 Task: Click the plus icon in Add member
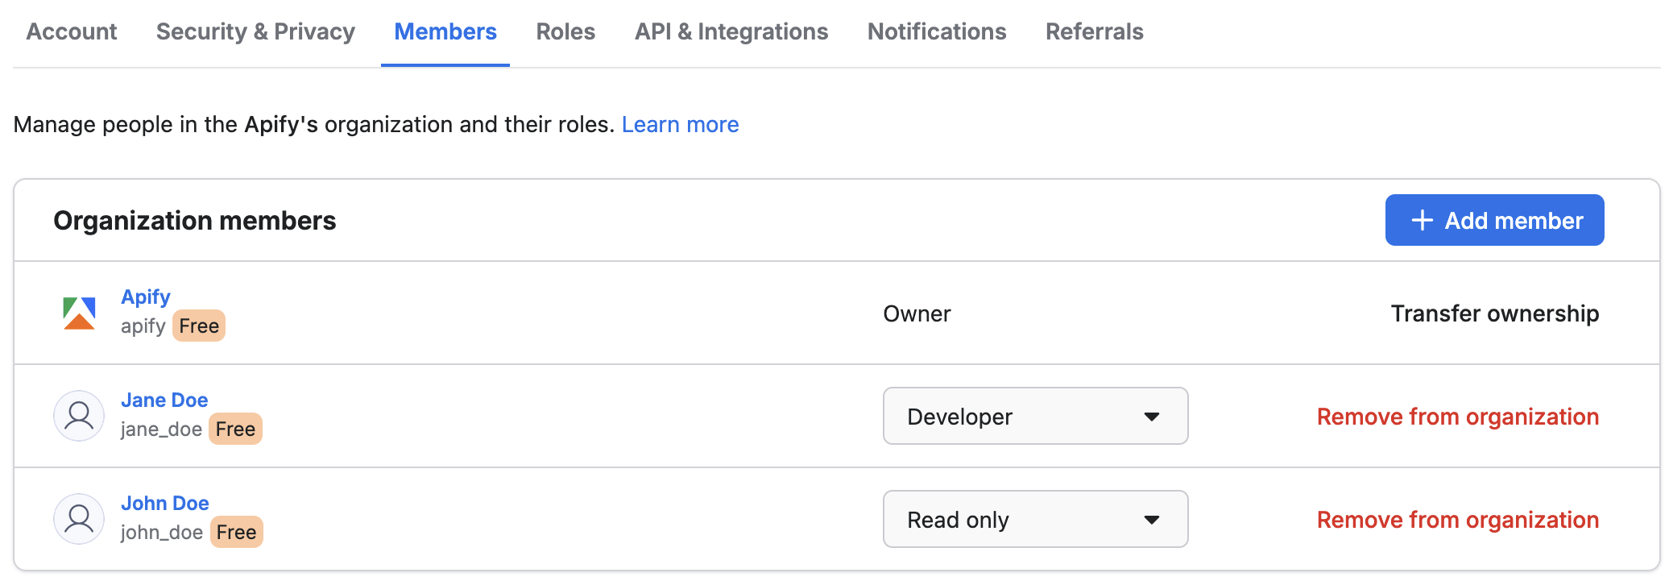(1423, 220)
